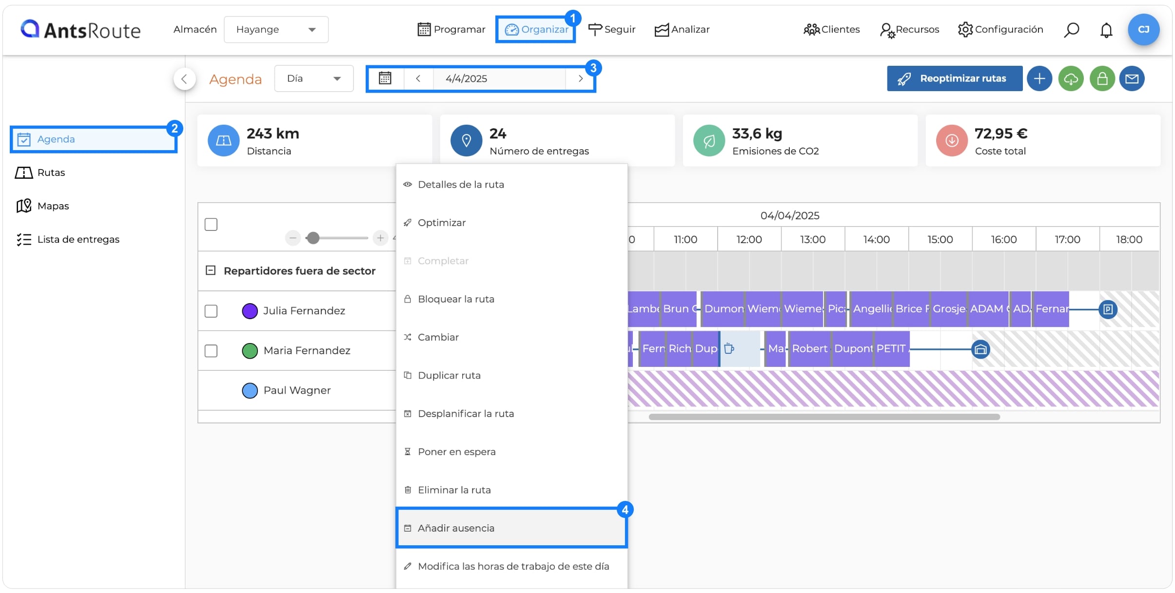
Task: Open the Recursos section
Action: [909, 30]
